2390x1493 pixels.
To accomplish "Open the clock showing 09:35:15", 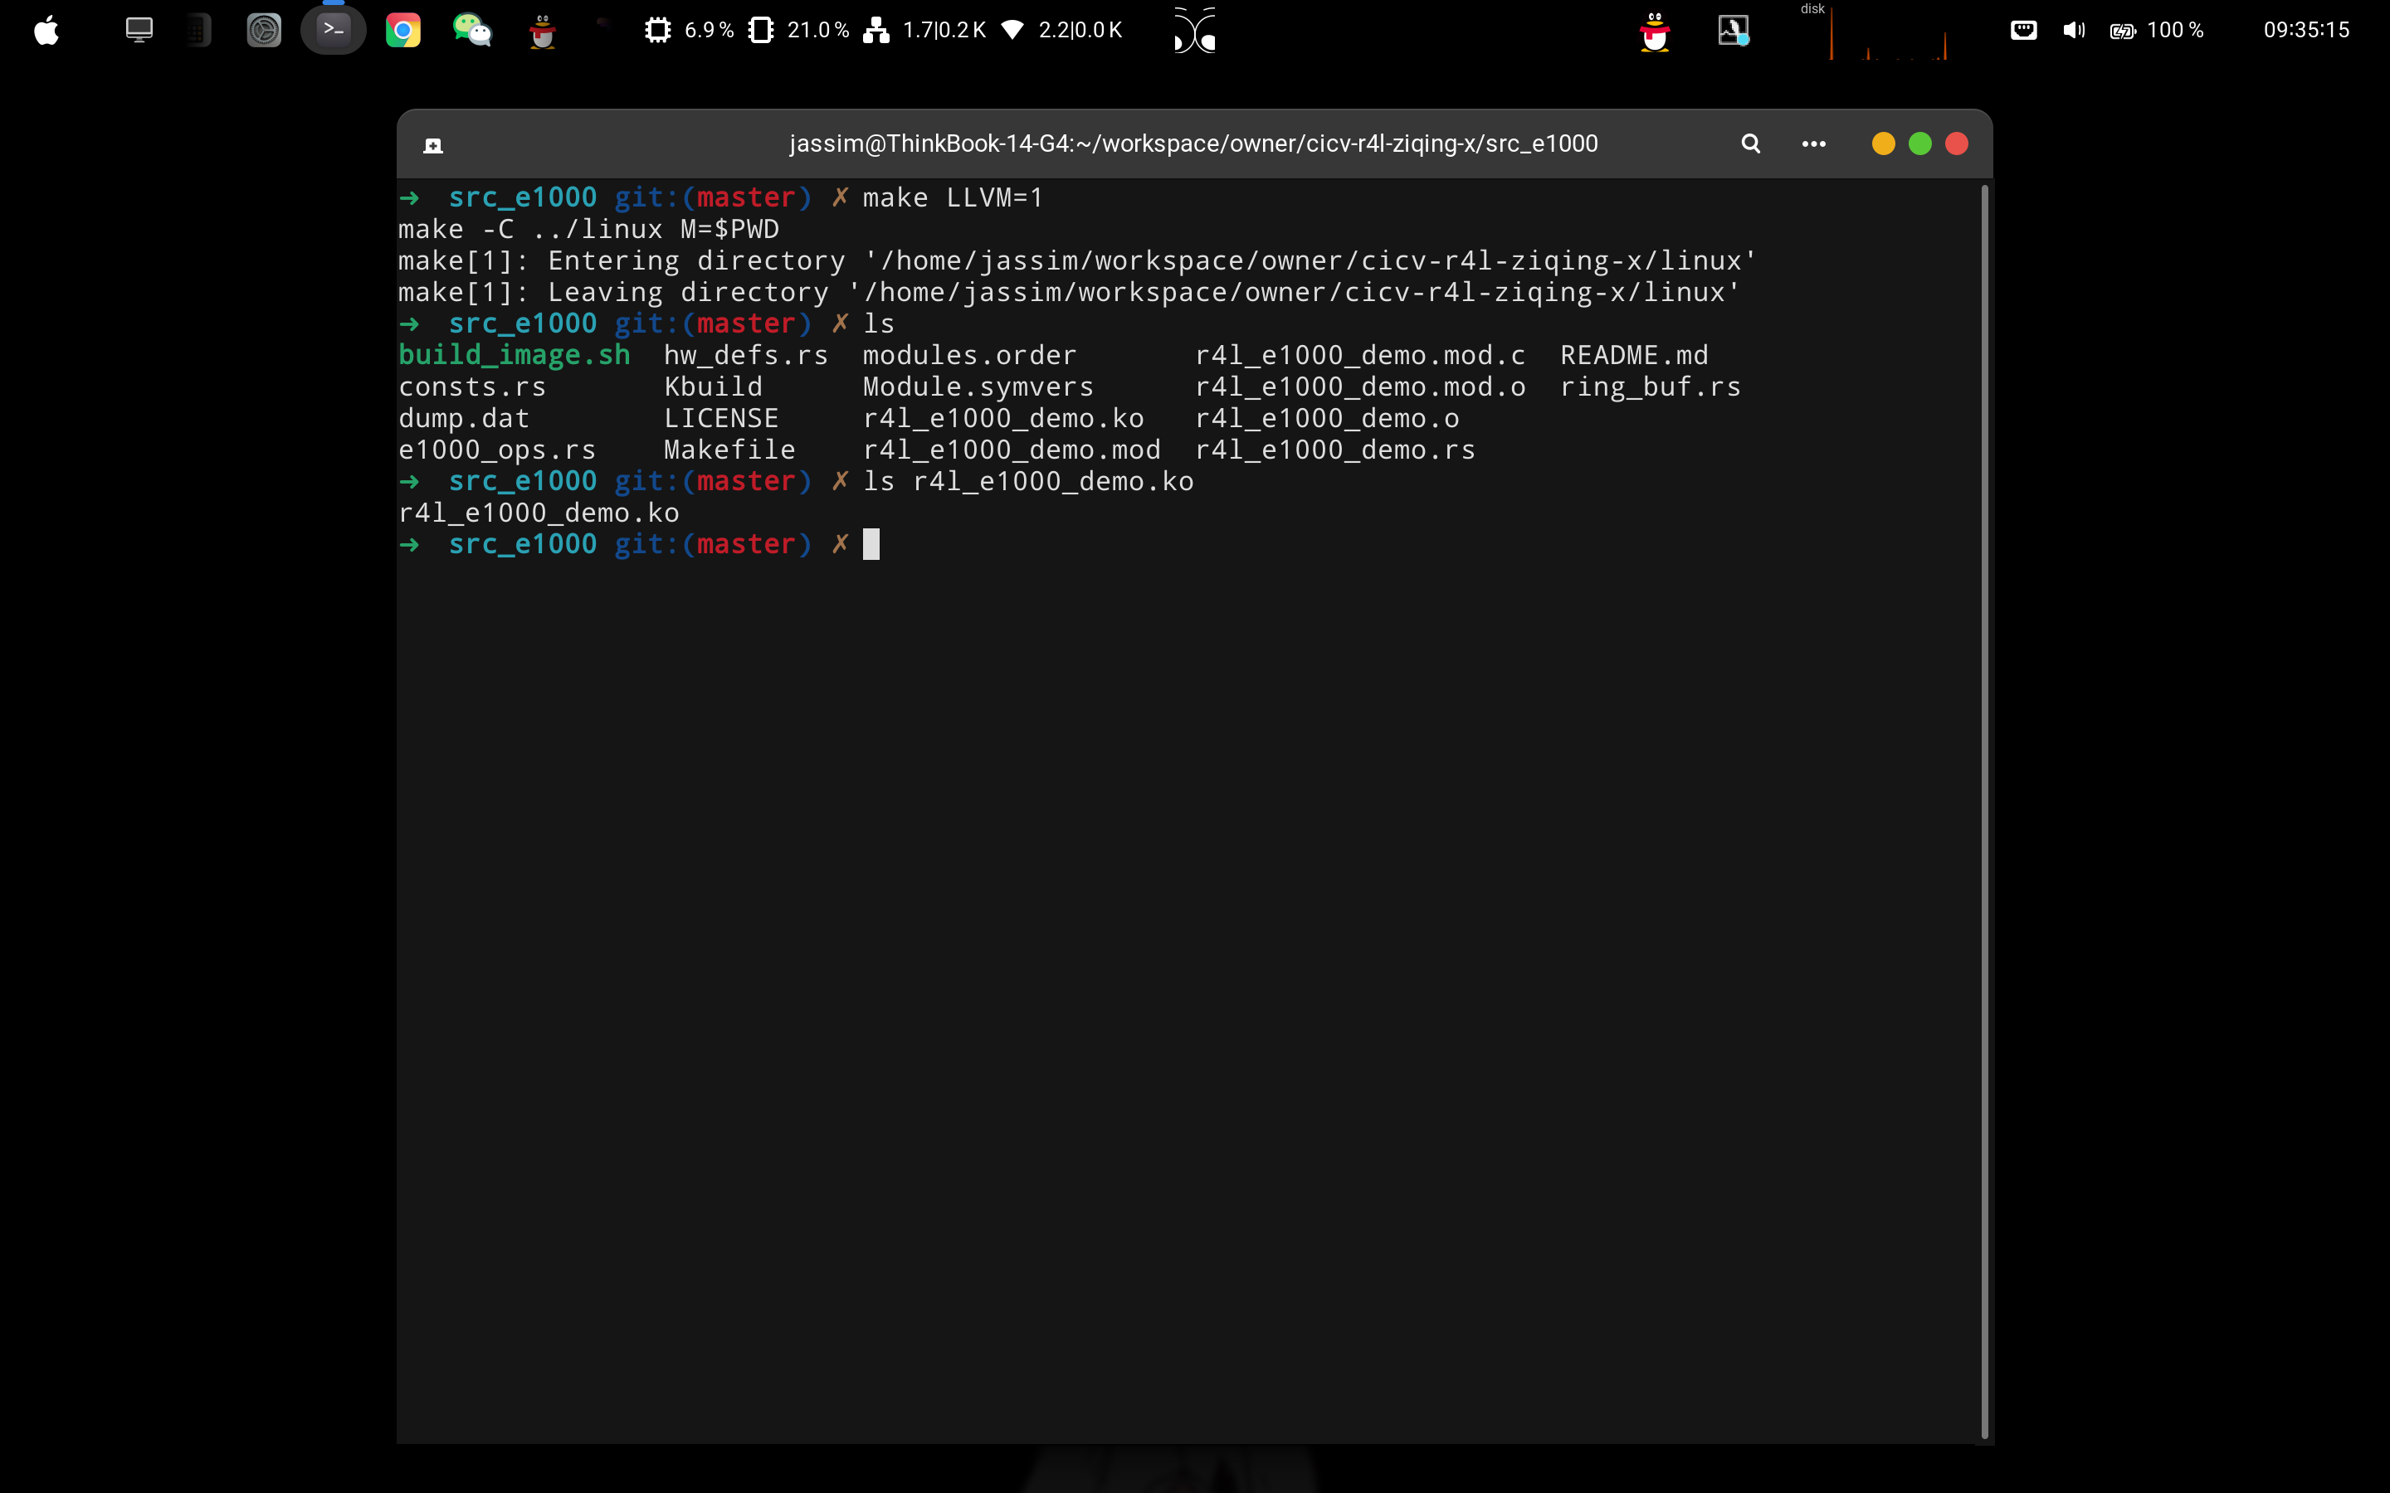I will tap(2306, 31).
